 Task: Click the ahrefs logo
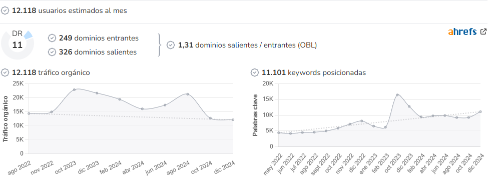click(462, 31)
